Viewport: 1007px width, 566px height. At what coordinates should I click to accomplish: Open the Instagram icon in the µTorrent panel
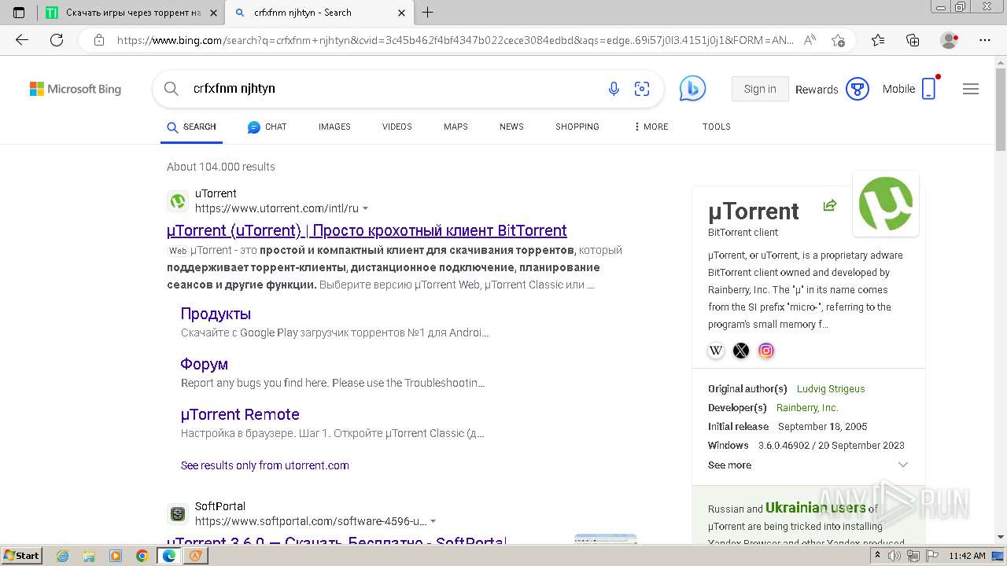click(766, 351)
